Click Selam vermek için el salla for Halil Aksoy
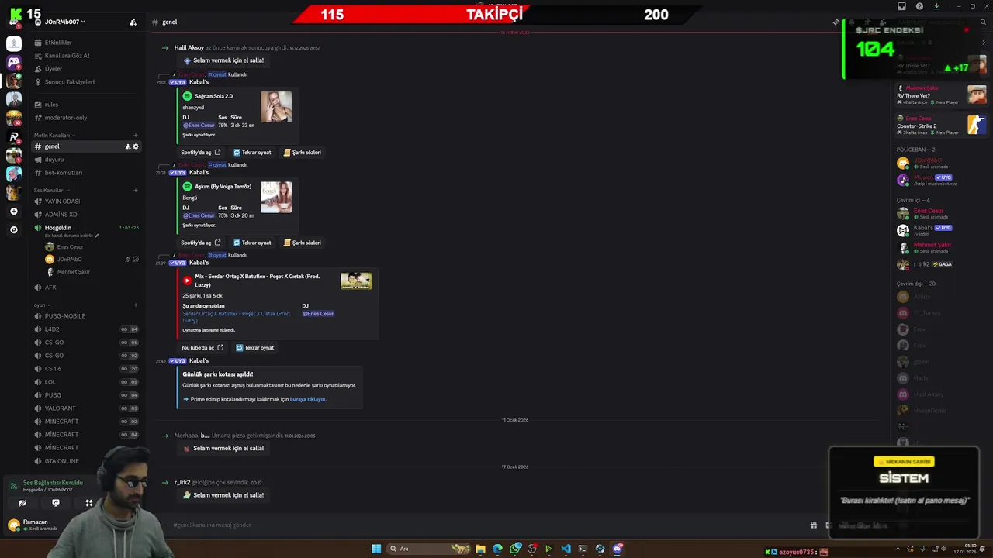Screen dimensions: 993x558 tap(223, 60)
